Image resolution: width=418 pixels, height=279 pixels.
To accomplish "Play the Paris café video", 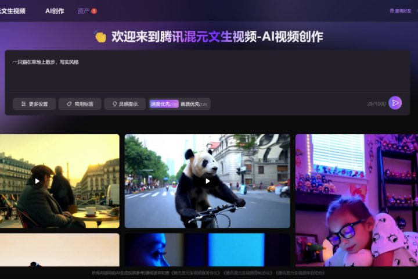I will (37, 181).
